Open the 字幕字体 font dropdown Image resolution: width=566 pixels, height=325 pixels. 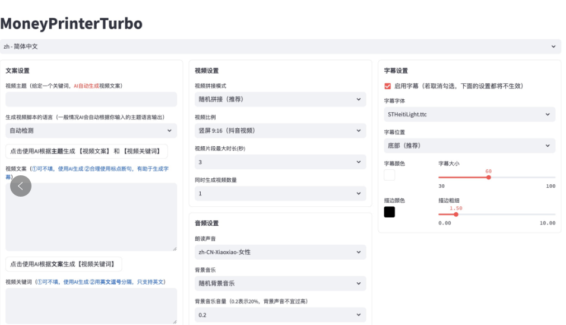pyautogui.click(x=469, y=115)
